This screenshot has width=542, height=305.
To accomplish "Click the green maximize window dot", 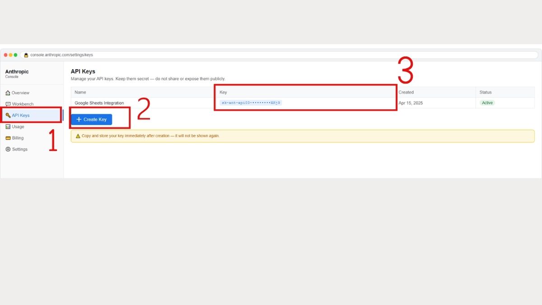I will pos(16,55).
